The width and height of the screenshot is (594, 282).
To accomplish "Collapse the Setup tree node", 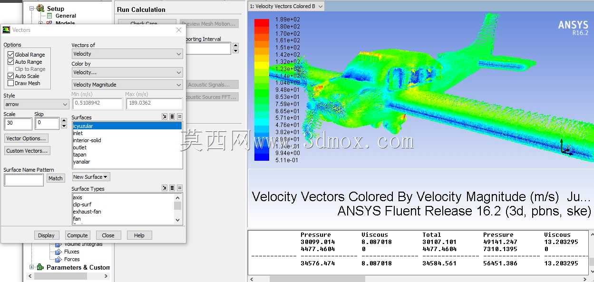I will click(x=31, y=8).
